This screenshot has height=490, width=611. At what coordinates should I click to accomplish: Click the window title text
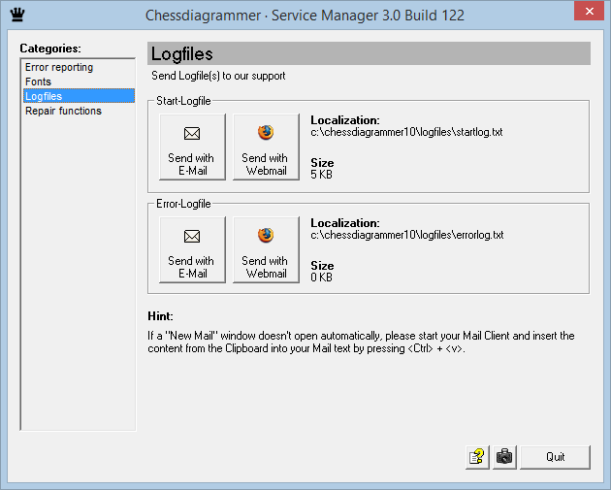[x=305, y=16]
